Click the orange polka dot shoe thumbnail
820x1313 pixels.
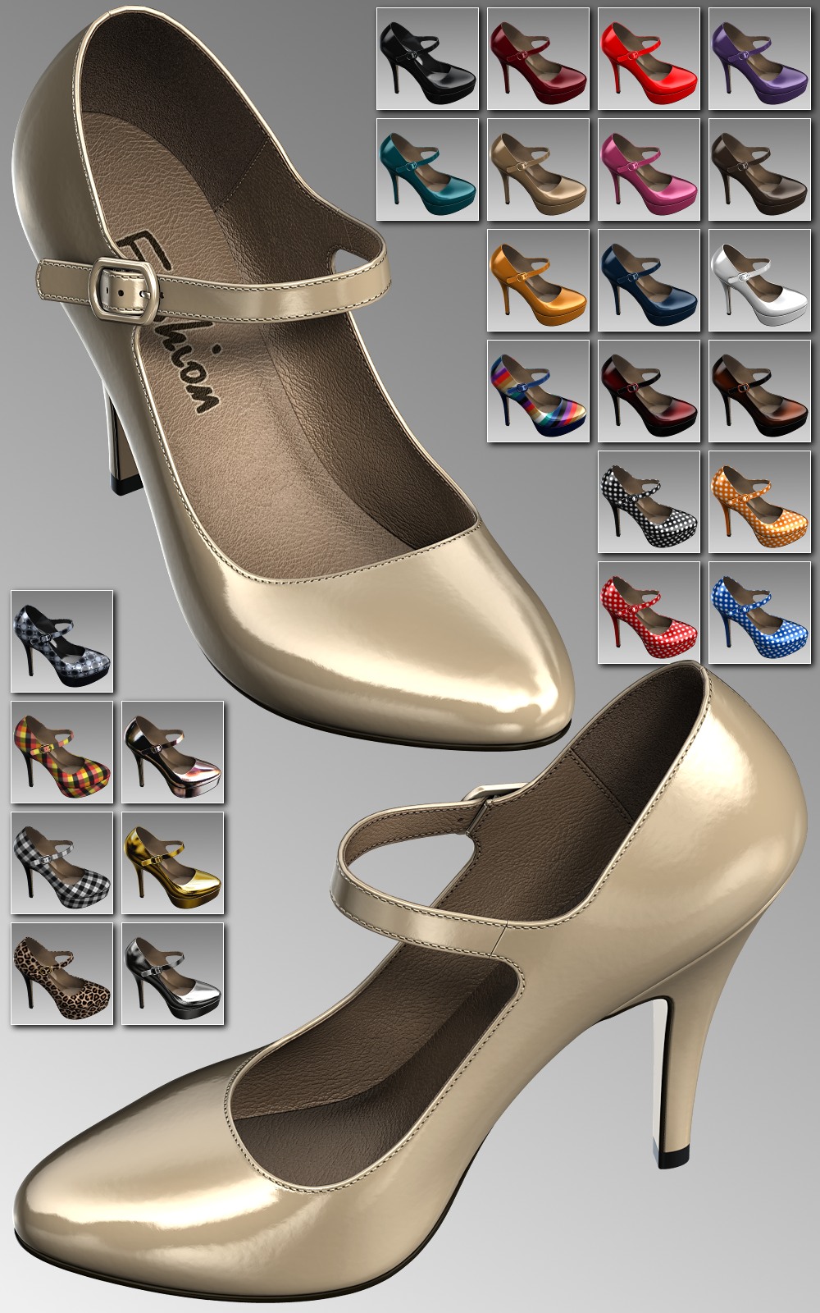click(760, 501)
